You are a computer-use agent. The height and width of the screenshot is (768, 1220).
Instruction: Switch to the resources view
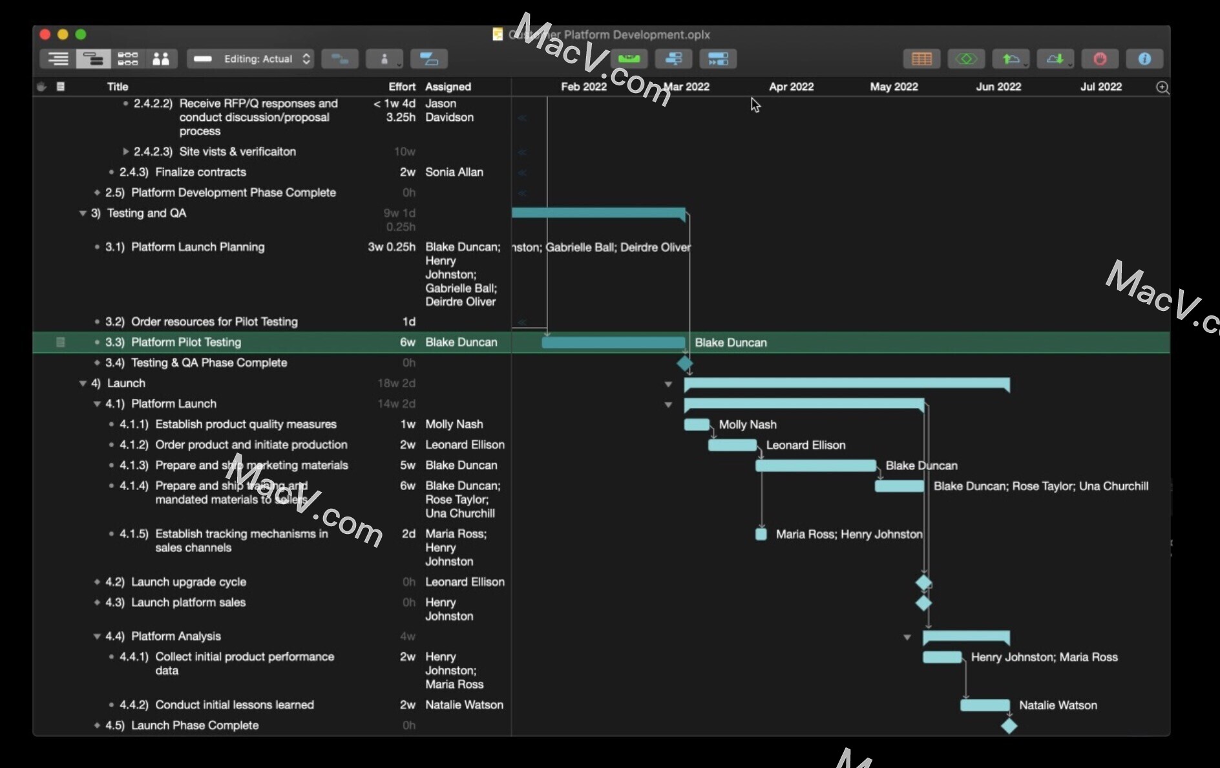pyautogui.click(x=161, y=59)
